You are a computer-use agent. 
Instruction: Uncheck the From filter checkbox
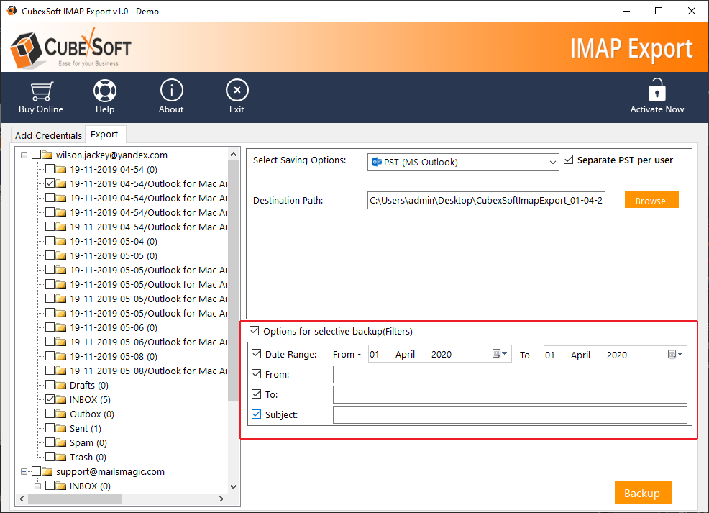click(257, 374)
